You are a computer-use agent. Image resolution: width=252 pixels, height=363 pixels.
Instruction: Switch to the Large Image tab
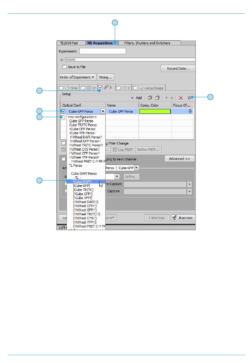[x=149, y=88]
